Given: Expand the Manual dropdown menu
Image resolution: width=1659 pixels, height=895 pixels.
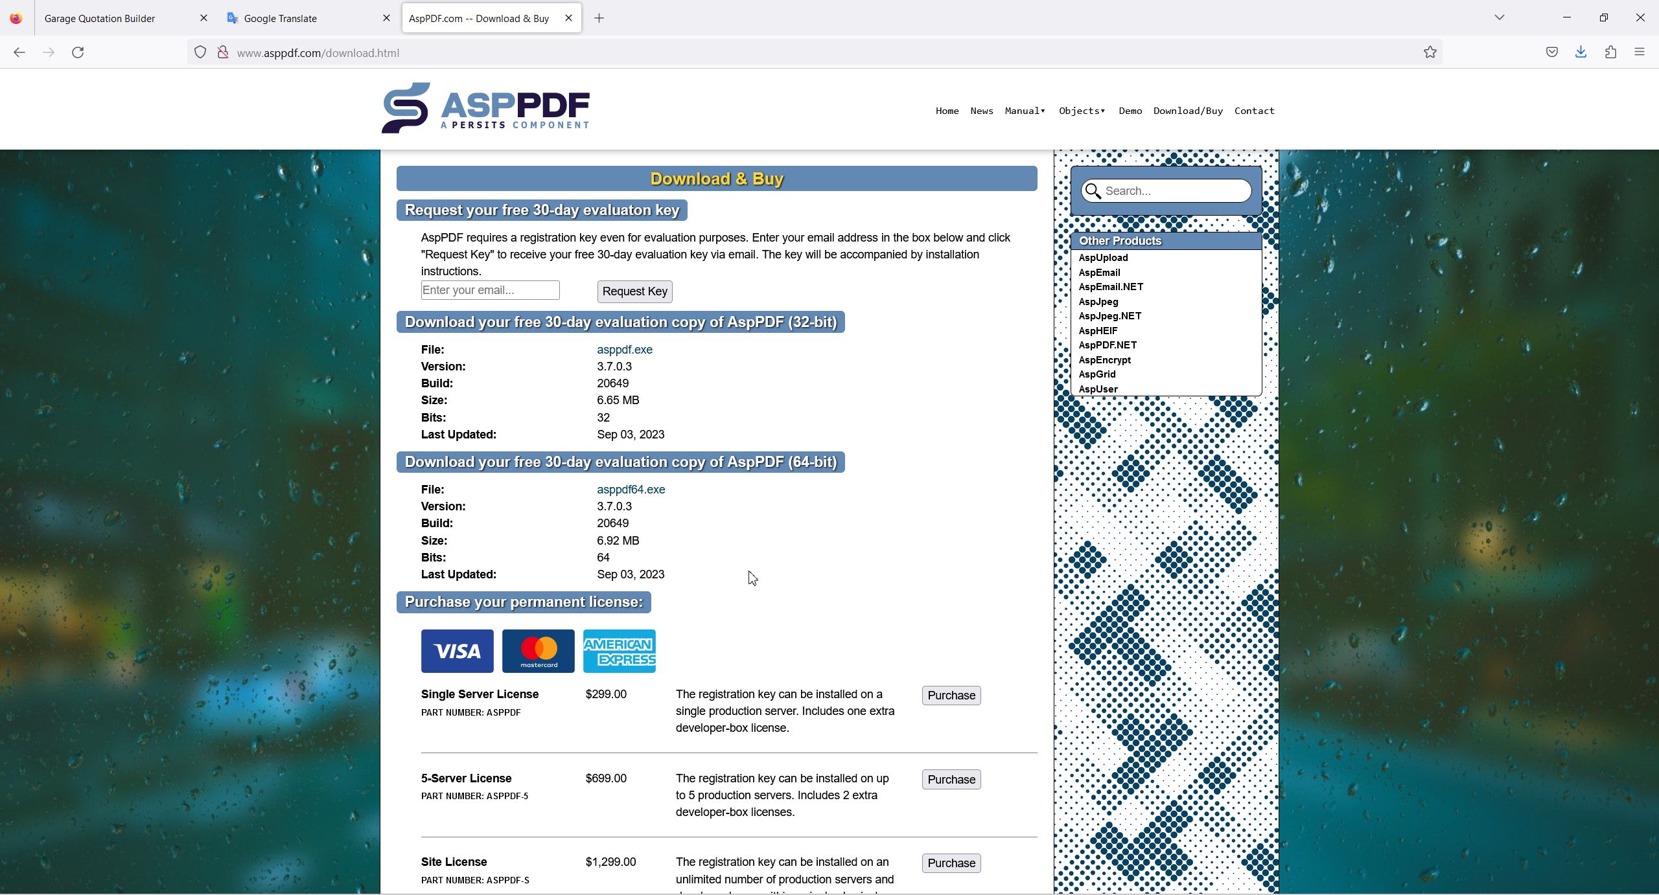Looking at the screenshot, I should [x=1025, y=111].
